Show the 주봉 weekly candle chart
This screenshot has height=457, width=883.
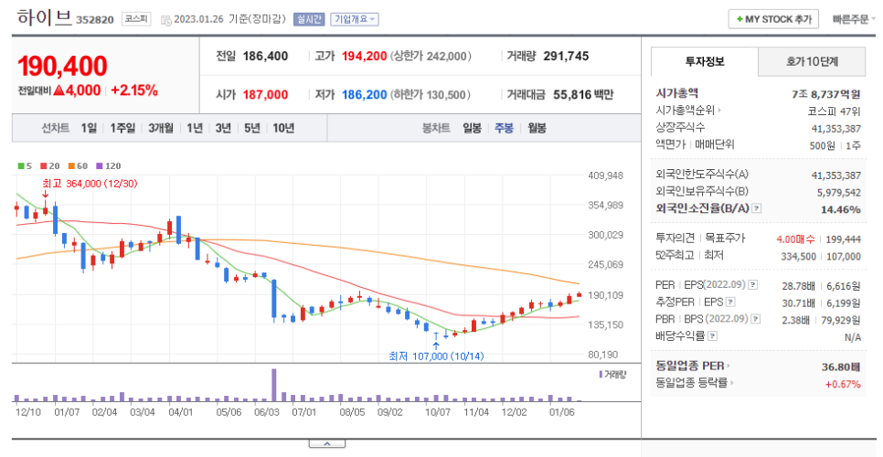(504, 128)
